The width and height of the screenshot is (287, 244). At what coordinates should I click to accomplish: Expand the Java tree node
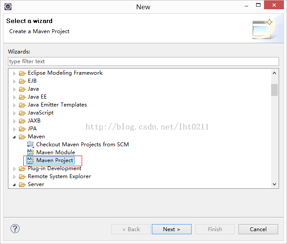[x=14, y=89]
